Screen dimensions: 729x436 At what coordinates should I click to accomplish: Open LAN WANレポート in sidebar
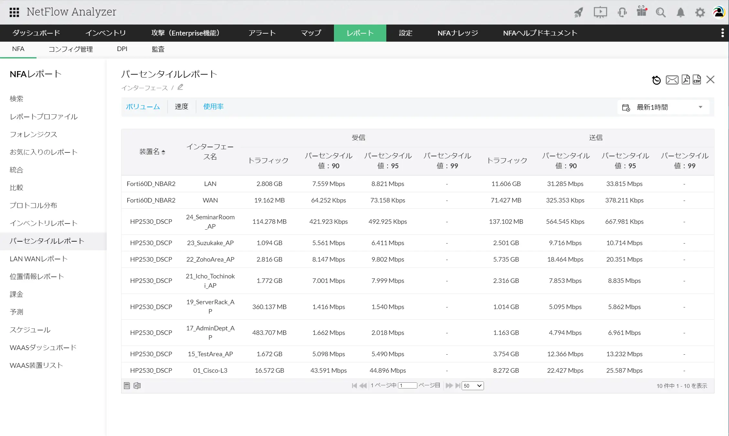[x=38, y=259]
